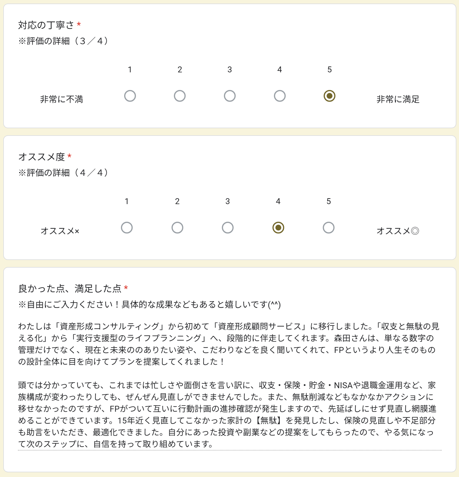Image resolution: width=459 pixels, height=477 pixels.
Task: Pick radio button 3 for オススメ度
Action: (x=228, y=228)
